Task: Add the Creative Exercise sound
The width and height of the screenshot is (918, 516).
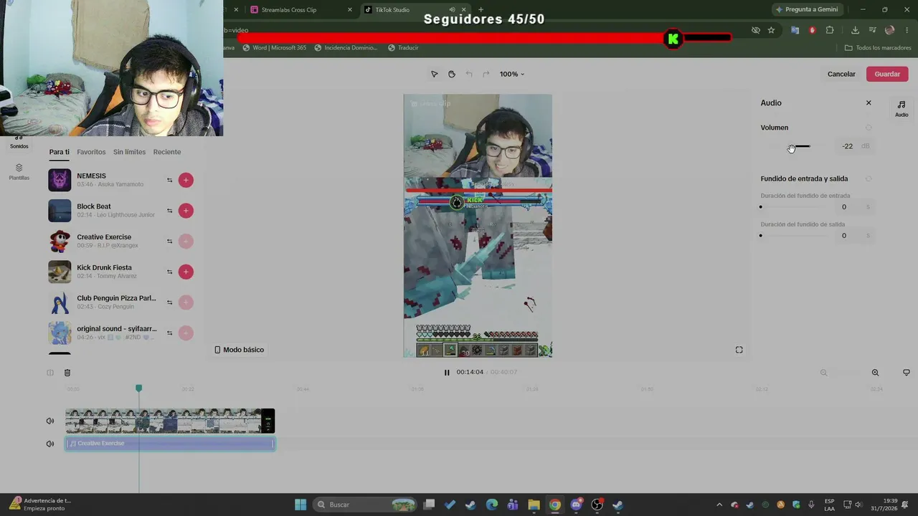Action: point(186,242)
